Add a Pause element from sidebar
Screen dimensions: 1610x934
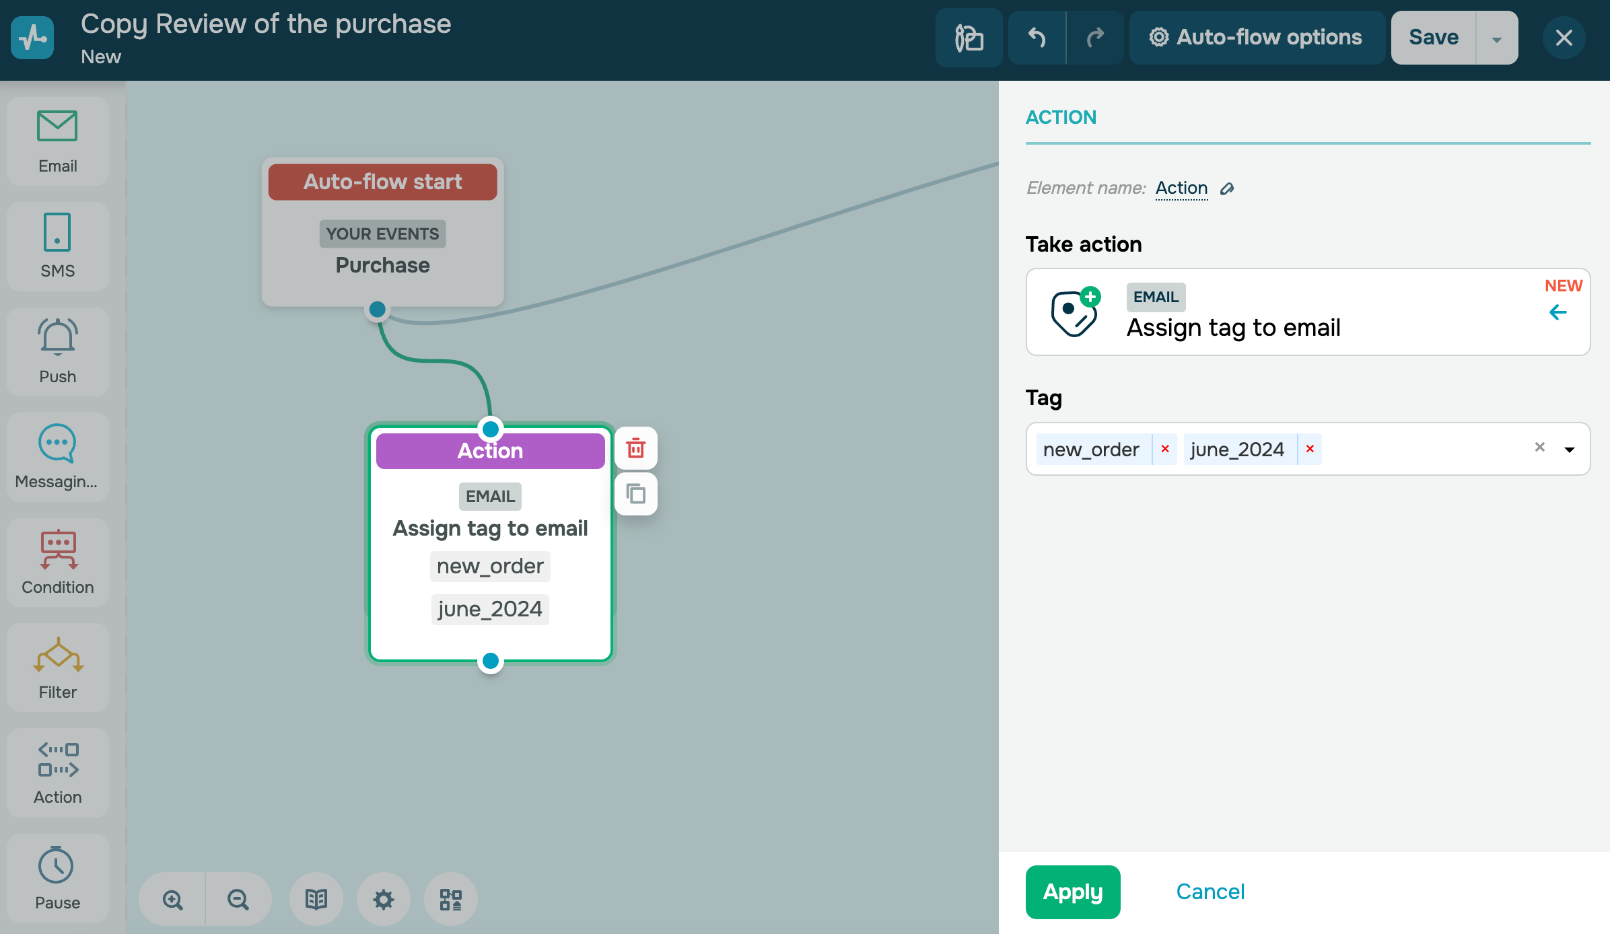click(x=57, y=877)
